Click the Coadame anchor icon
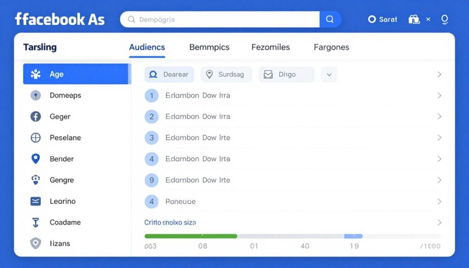Viewport: 469px width, 268px height. click(x=36, y=222)
